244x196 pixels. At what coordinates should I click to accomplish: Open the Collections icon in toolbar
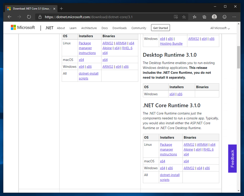[x=204, y=17]
